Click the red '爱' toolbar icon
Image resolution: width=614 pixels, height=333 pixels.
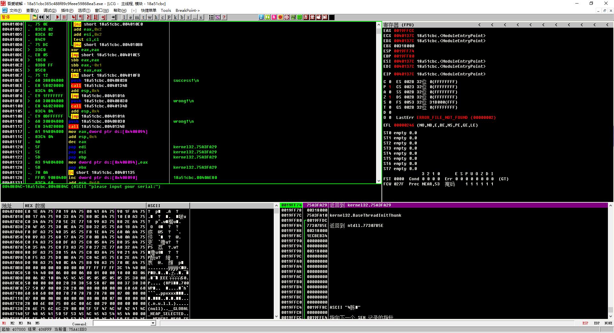[x=312, y=17]
